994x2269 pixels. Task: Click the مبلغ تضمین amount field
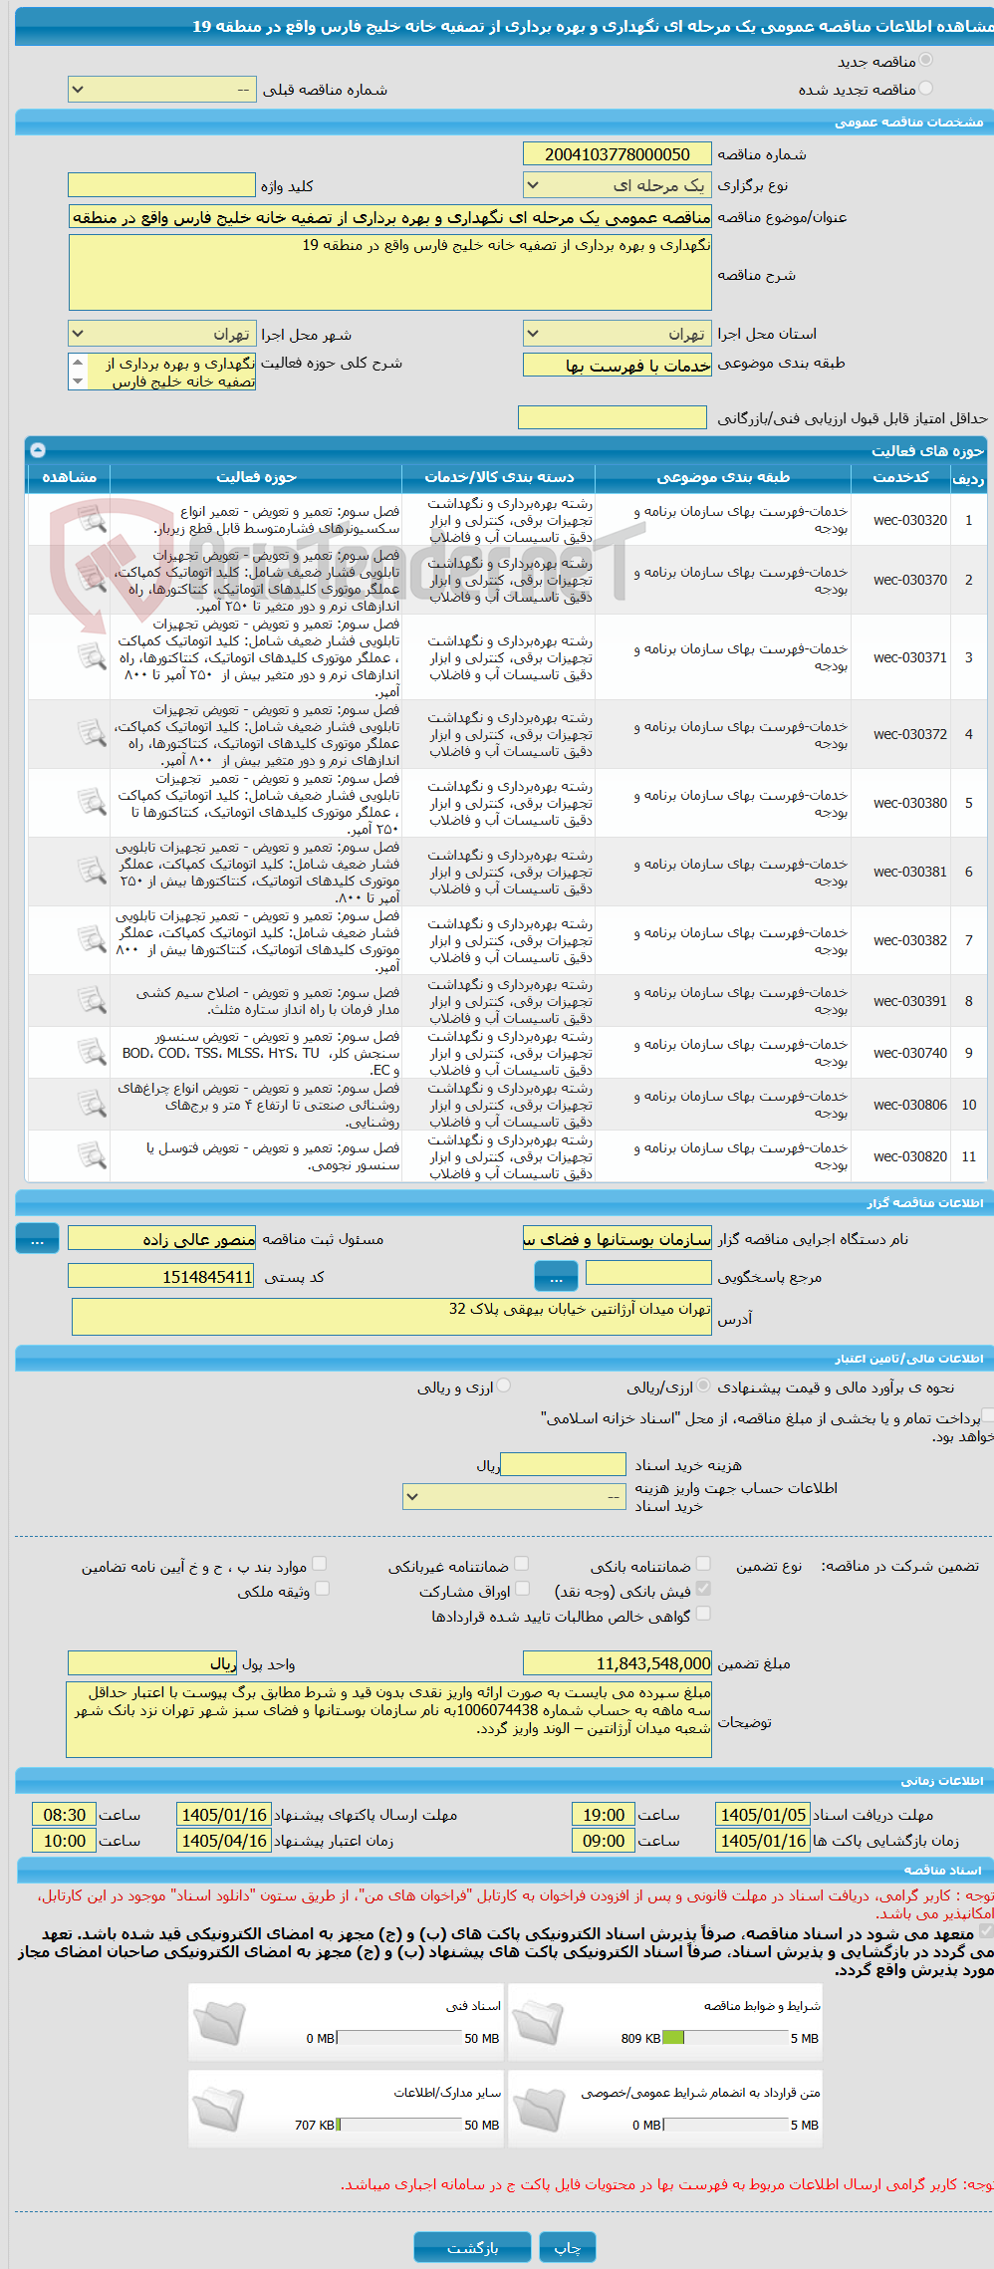click(617, 1663)
